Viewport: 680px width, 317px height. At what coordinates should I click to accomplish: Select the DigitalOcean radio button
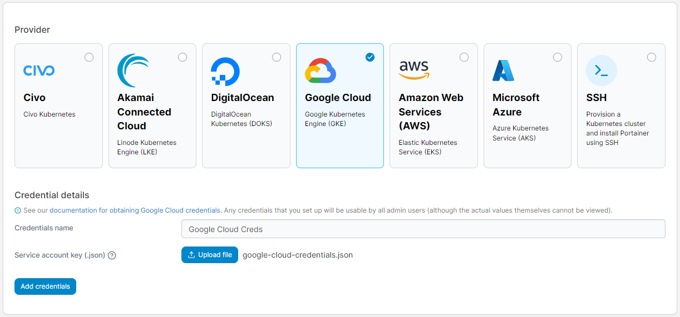coord(277,57)
